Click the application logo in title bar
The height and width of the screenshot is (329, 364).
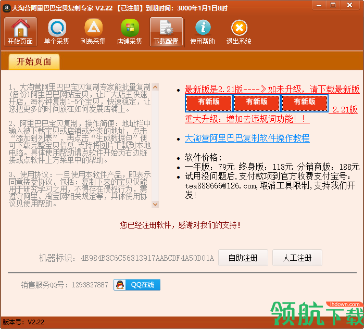[x=6, y=8]
